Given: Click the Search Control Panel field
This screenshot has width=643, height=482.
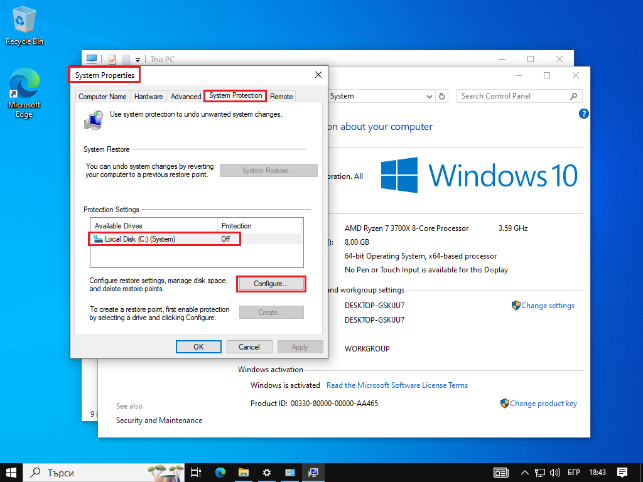Looking at the screenshot, I should click(x=519, y=96).
